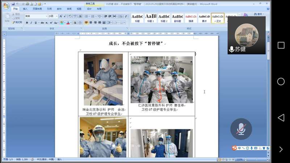Apply the 副标题 style
The image size is (290, 163).
pyautogui.click(x=177, y=18)
